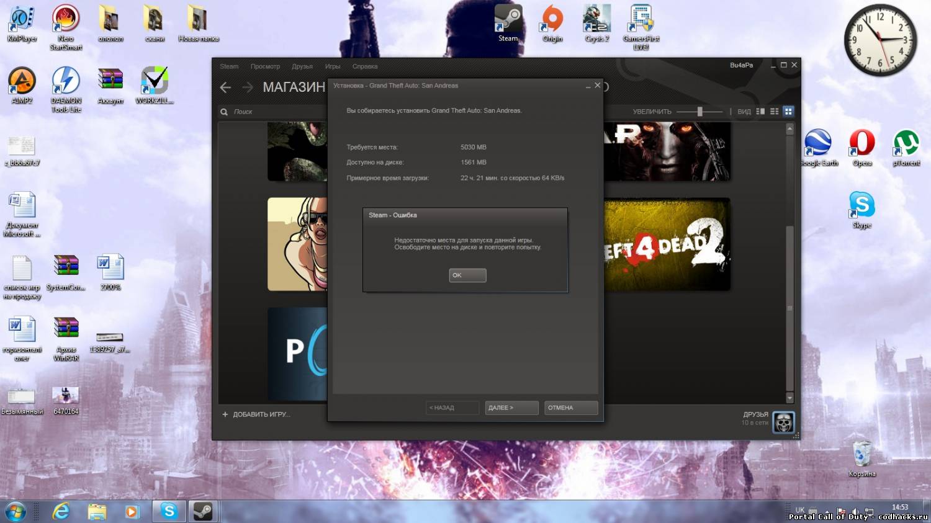
Task: Select the Left 4 Dead 2 game tile
Action: 667,244
